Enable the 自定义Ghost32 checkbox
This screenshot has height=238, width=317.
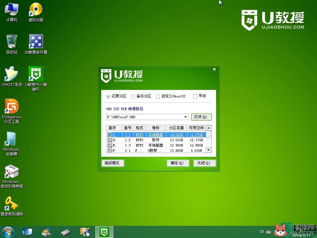(x=158, y=97)
